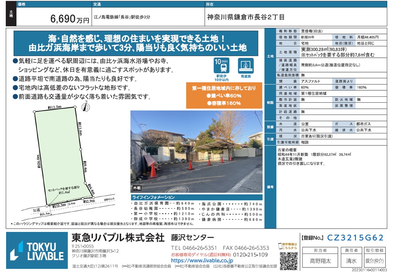Click the 担当者 name 高野翔太
The image size is (393, 272).
point(317,260)
